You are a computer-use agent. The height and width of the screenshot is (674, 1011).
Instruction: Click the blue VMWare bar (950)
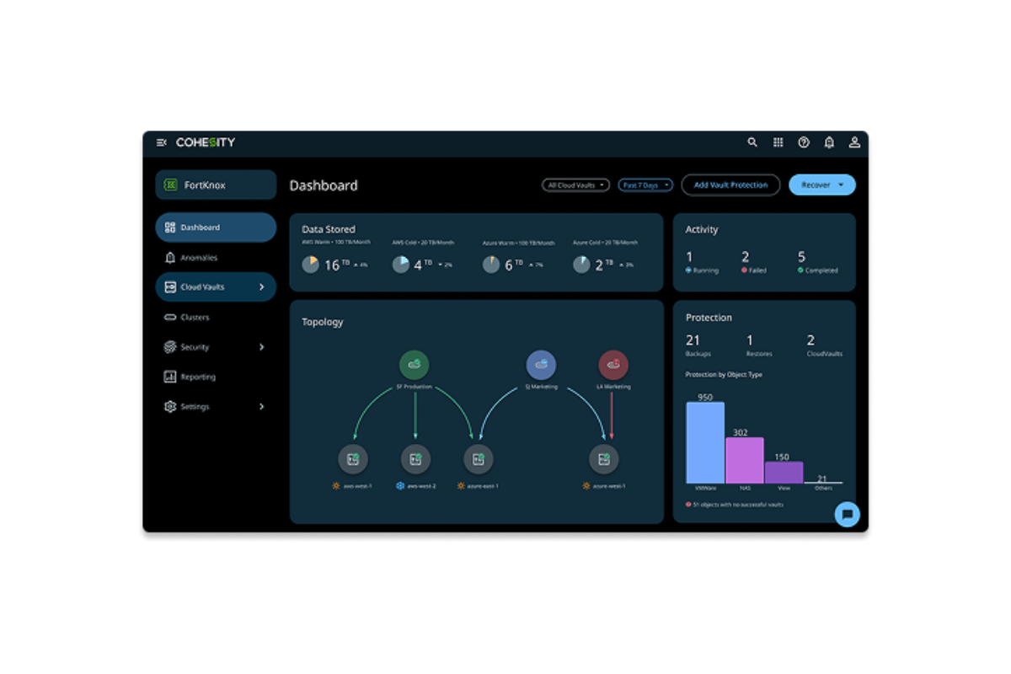tap(705, 442)
